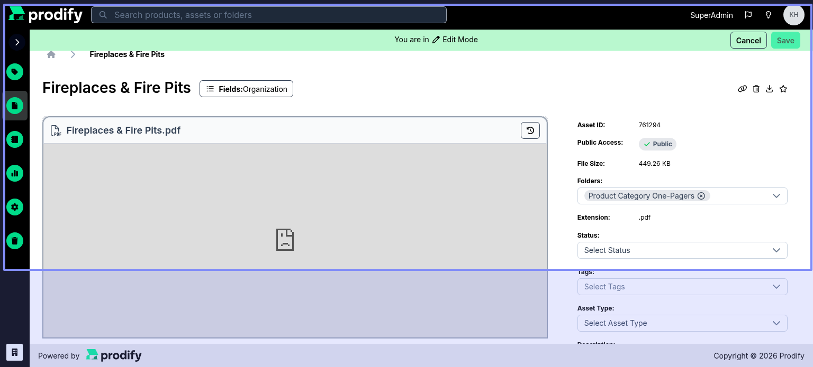Image resolution: width=813 pixels, height=367 pixels.
Task: Open the Select Tags dropdown
Action: click(x=682, y=287)
